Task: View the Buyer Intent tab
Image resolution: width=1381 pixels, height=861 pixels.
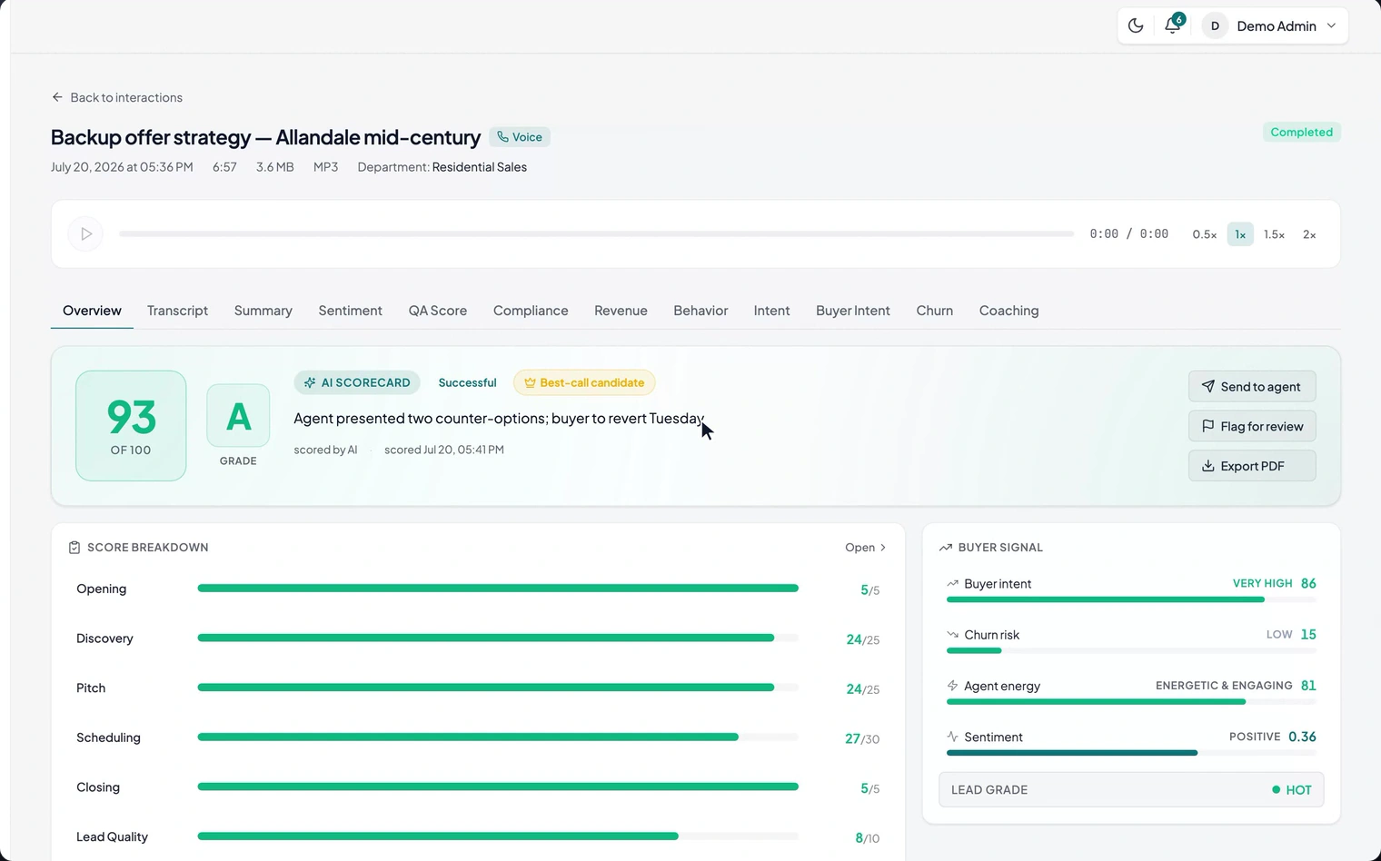Action: pyautogui.click(x=852, y=311)
